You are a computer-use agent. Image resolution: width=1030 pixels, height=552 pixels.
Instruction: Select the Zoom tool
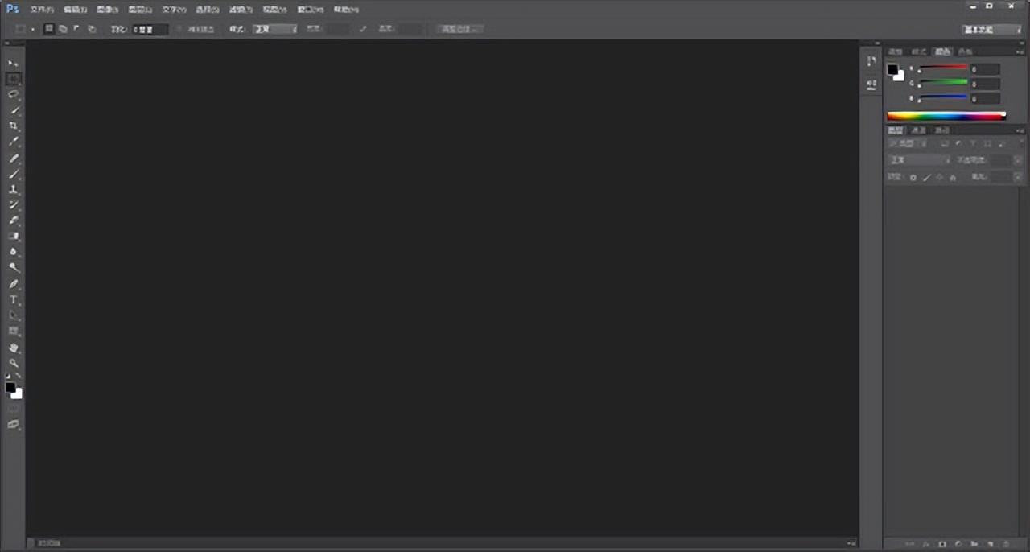(x=13, y=364)
